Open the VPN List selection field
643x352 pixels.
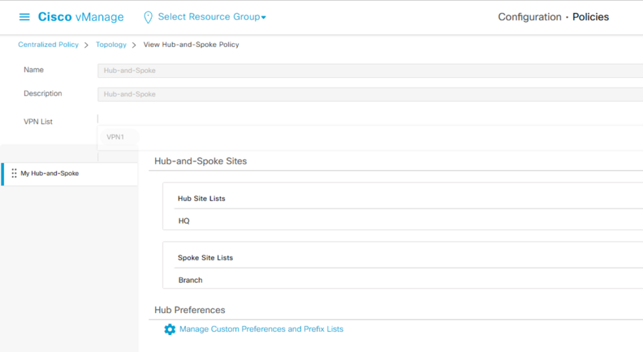point(370,119)
